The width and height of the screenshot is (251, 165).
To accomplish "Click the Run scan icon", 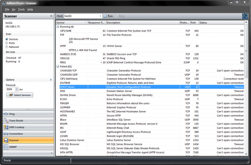I will [105, 16].
